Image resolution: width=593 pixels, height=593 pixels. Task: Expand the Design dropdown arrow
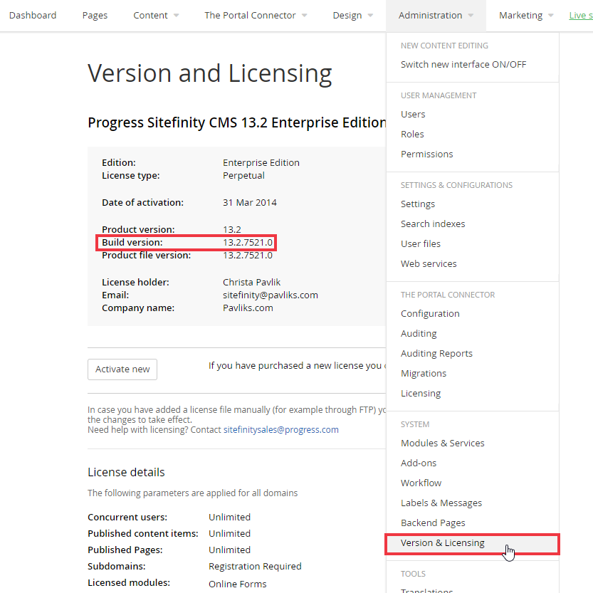tap(371, 16)
